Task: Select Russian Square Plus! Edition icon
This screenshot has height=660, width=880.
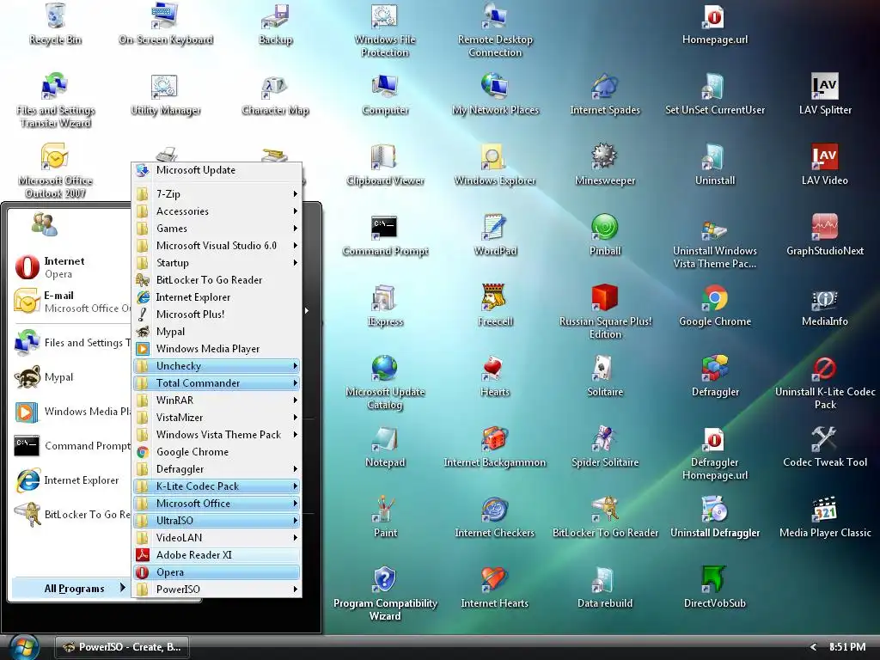Action: pyautogui.click(x=605, y=312)
